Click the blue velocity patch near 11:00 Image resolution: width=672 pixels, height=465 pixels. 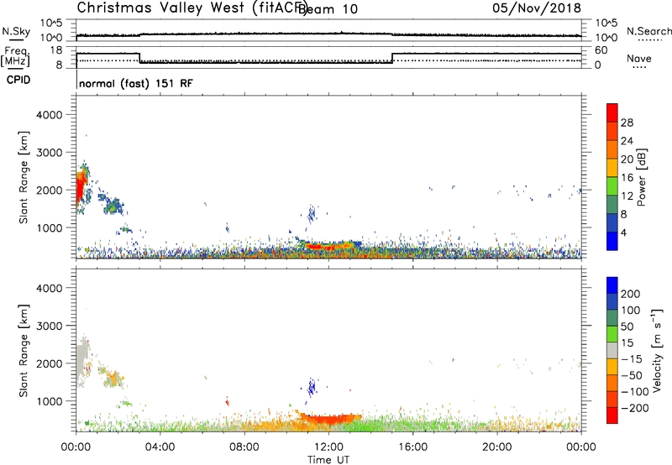(x=312, y=387)
